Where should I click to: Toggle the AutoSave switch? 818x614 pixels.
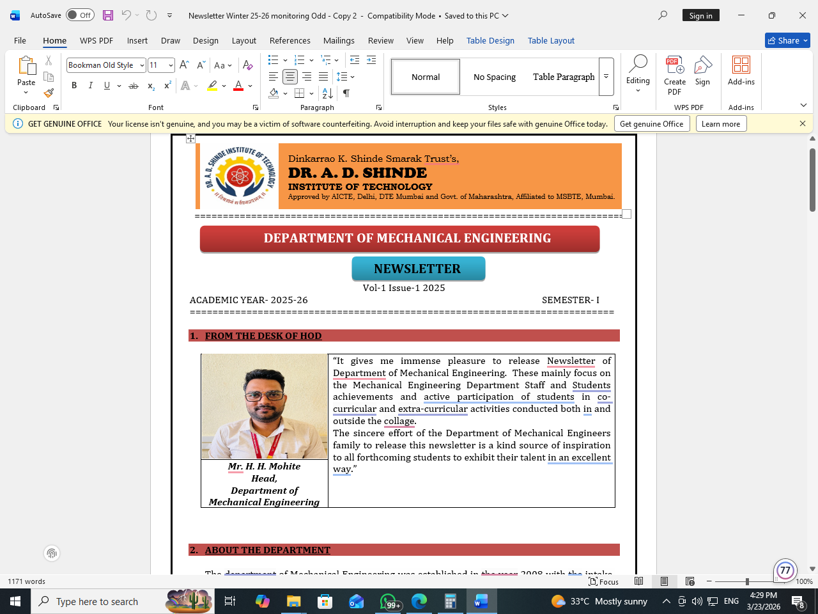[80, 15]
